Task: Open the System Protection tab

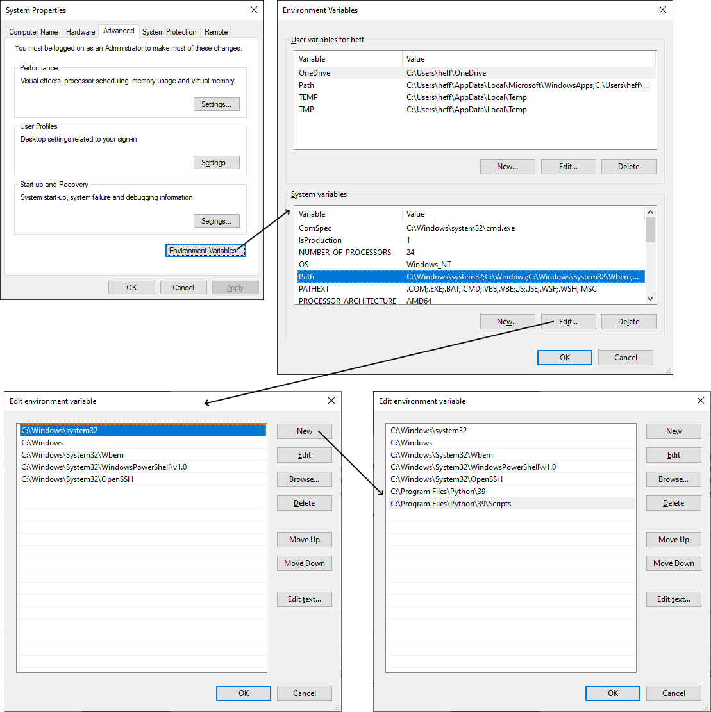Action: pos(169,32)
